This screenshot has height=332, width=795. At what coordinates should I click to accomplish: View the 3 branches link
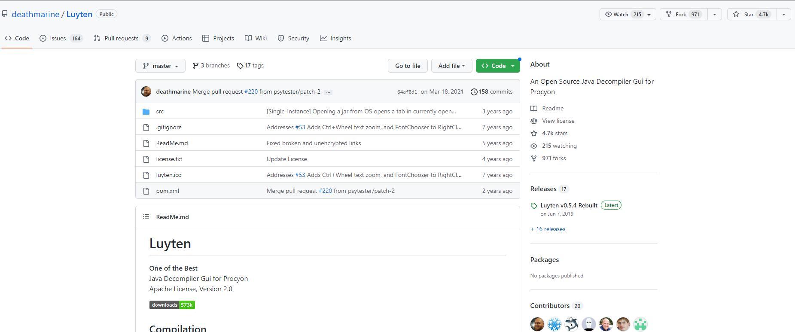(211, 66)
